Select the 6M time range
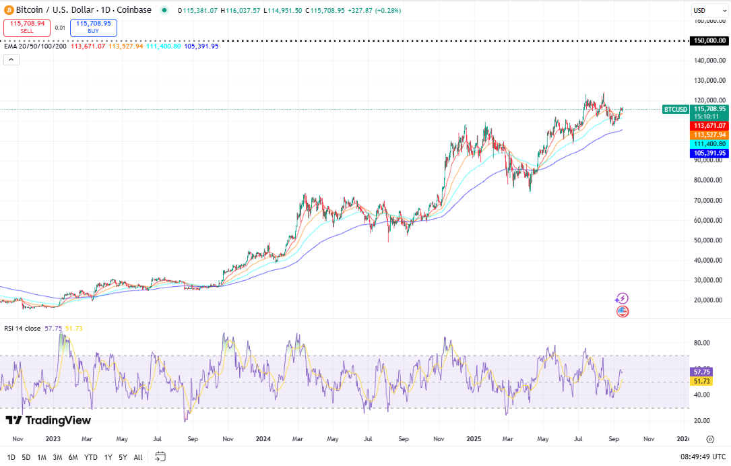This screenshot has height=466, width=731. (x=73, y=457)
